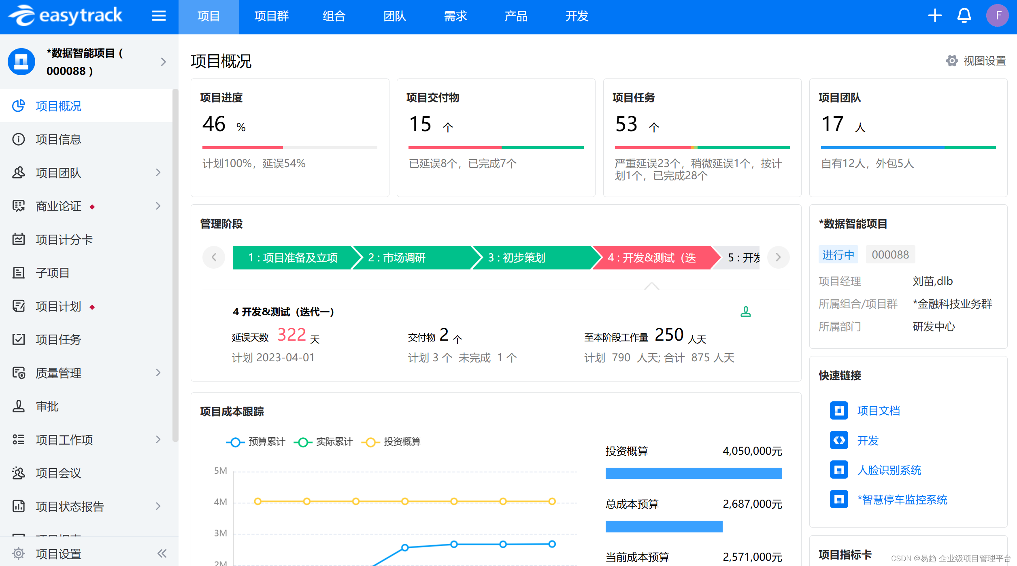Go to the 需求 tab
The height and width of the screenshot is (566, 1017).
pyautogui.click(x=455, y=17)
